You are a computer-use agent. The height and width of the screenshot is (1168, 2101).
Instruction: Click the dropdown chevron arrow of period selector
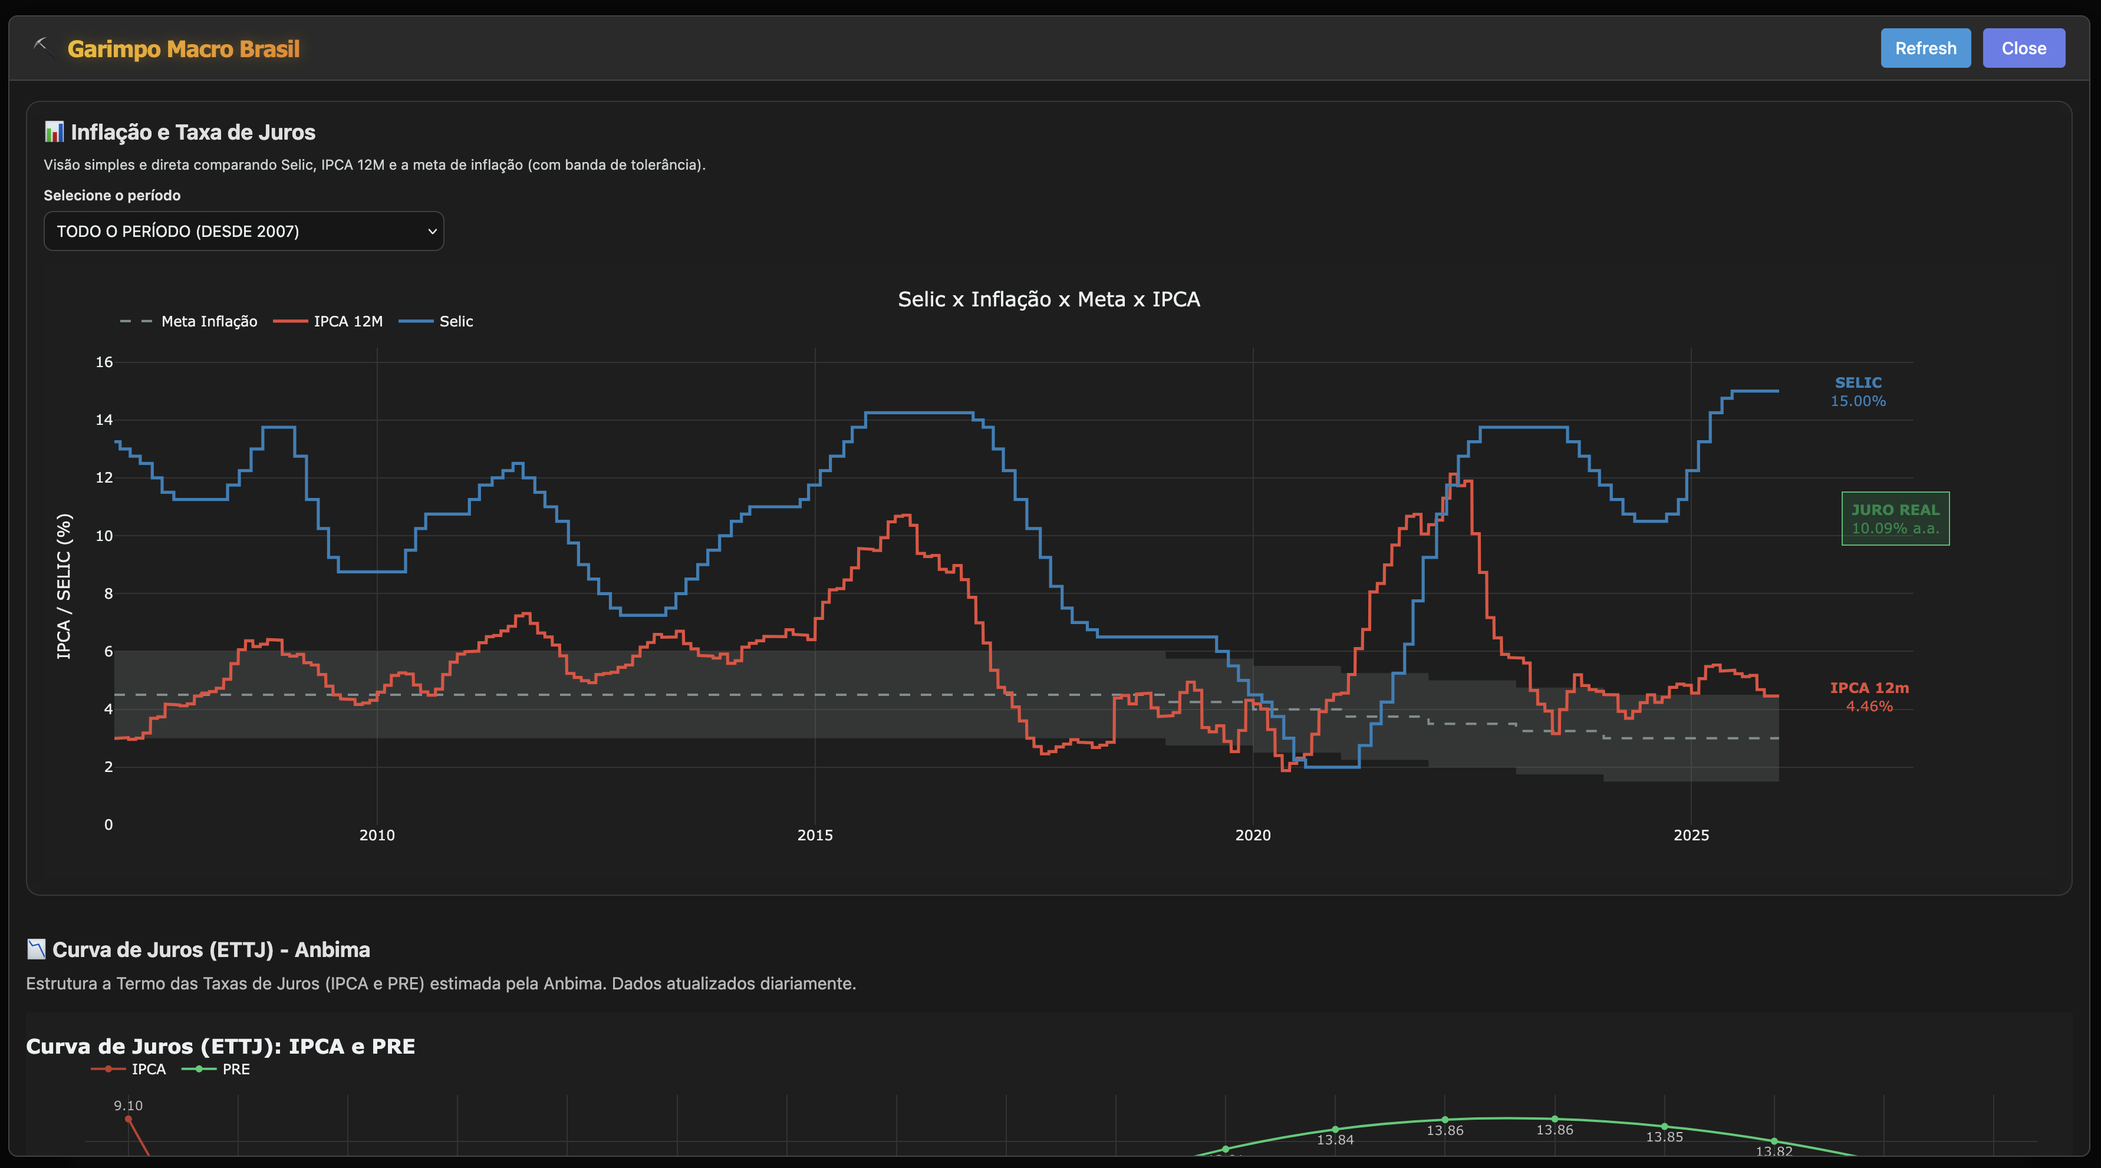pyautogui.click(x=432, y=232)
